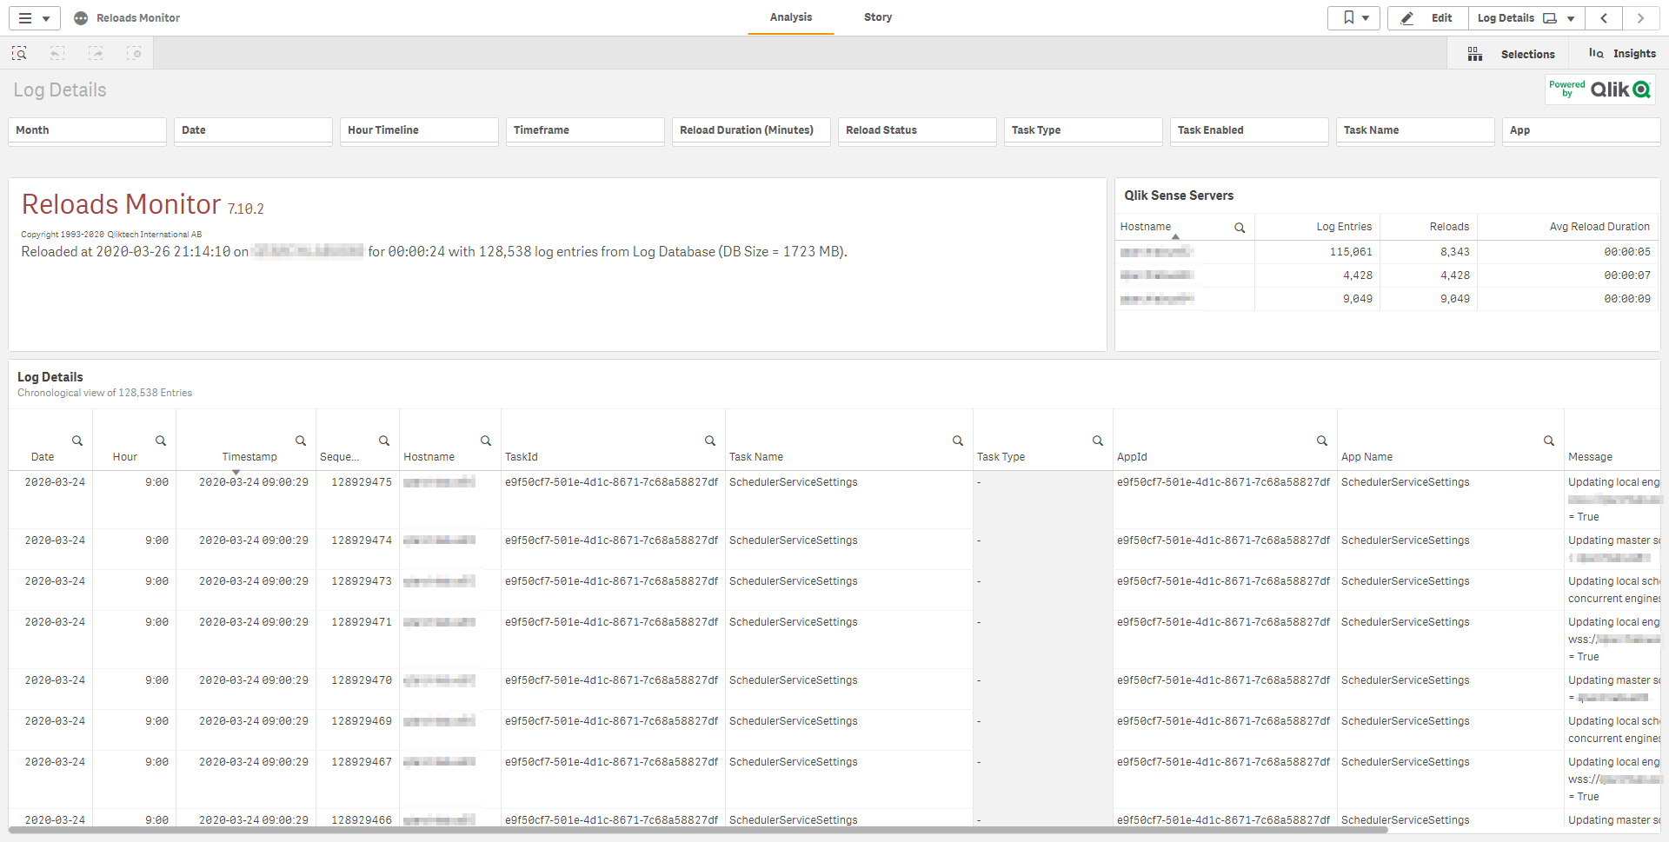
Task: Open the main navigation menu dropdown
Action: point(34,18)
